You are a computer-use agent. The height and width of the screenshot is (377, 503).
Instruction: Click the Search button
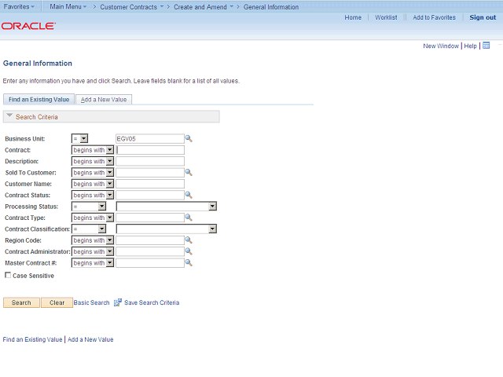[21, 302]
